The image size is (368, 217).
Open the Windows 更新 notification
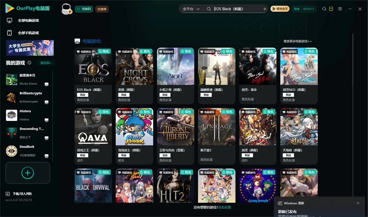coord(319,207)
